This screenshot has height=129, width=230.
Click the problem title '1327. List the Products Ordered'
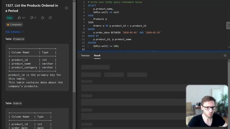(x=32, y=8)
